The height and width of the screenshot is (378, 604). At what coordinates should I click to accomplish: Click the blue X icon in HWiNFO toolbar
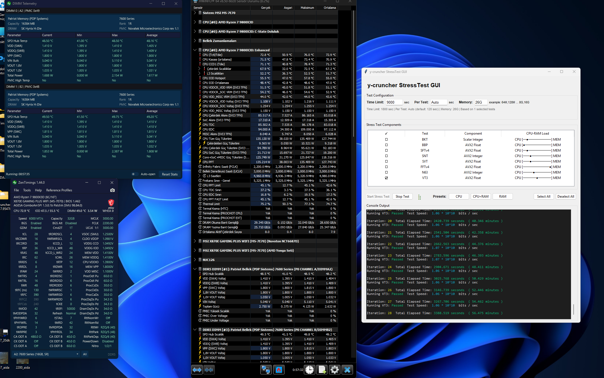[347, 370]
